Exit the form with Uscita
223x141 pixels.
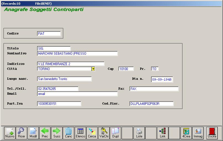pyautogui.click(x=212, y=133)
